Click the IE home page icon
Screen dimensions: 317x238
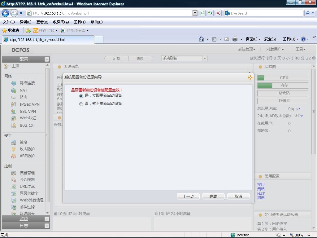(202, 39)
